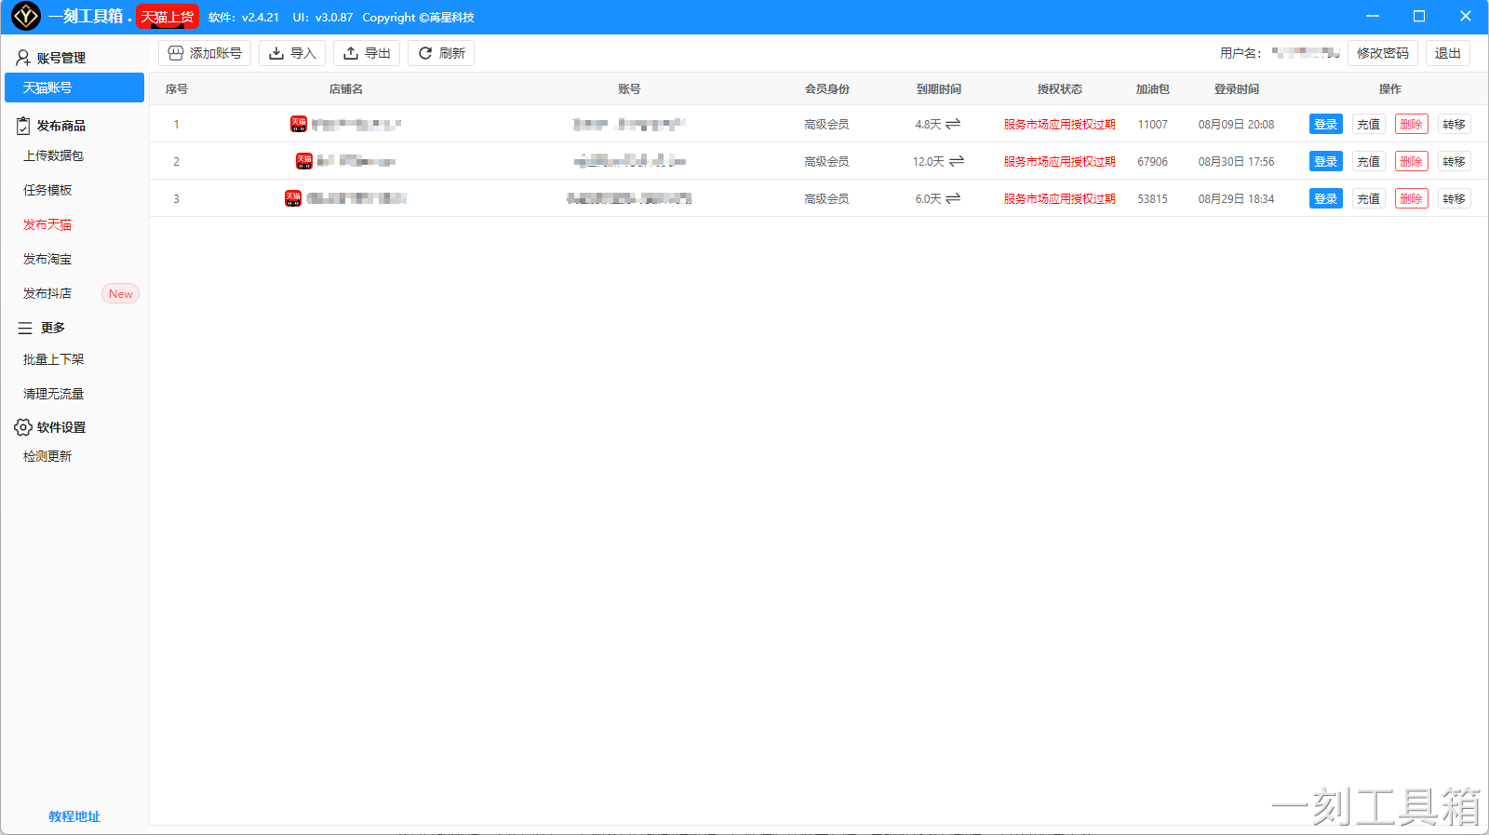Click the swap arrows icon next to 12.0天

957,161
